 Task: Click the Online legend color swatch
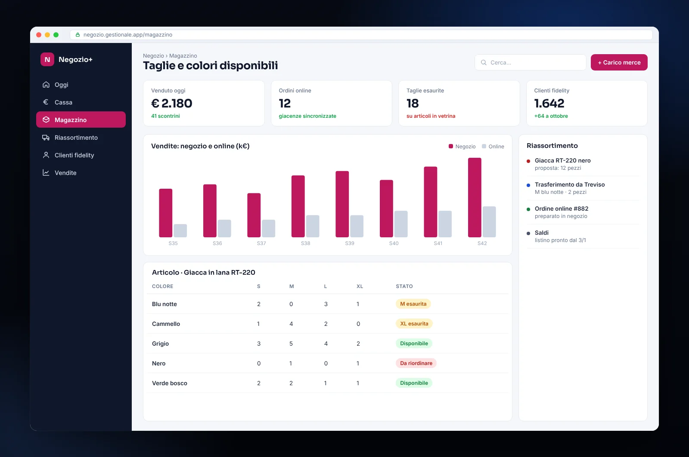(484, 146)
